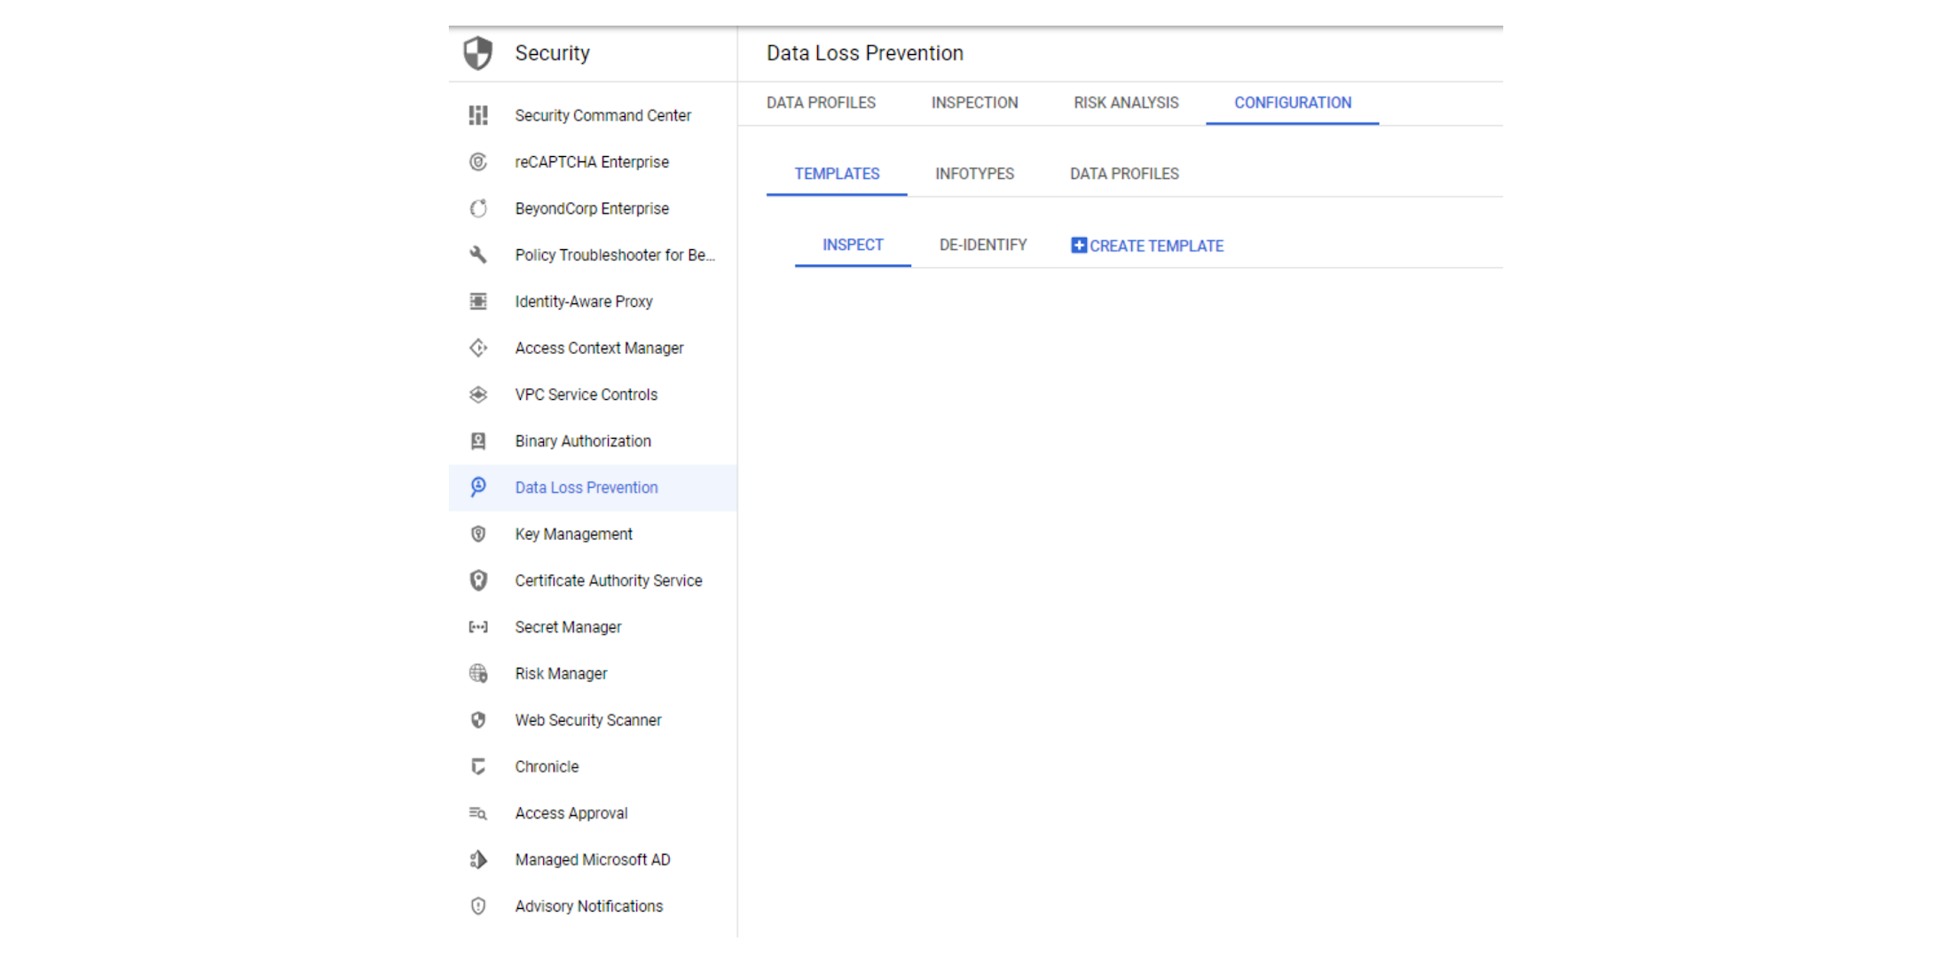Click the Web Security Scanner icon
This screenshot has height=963, width=1952.
pos(478,720)
